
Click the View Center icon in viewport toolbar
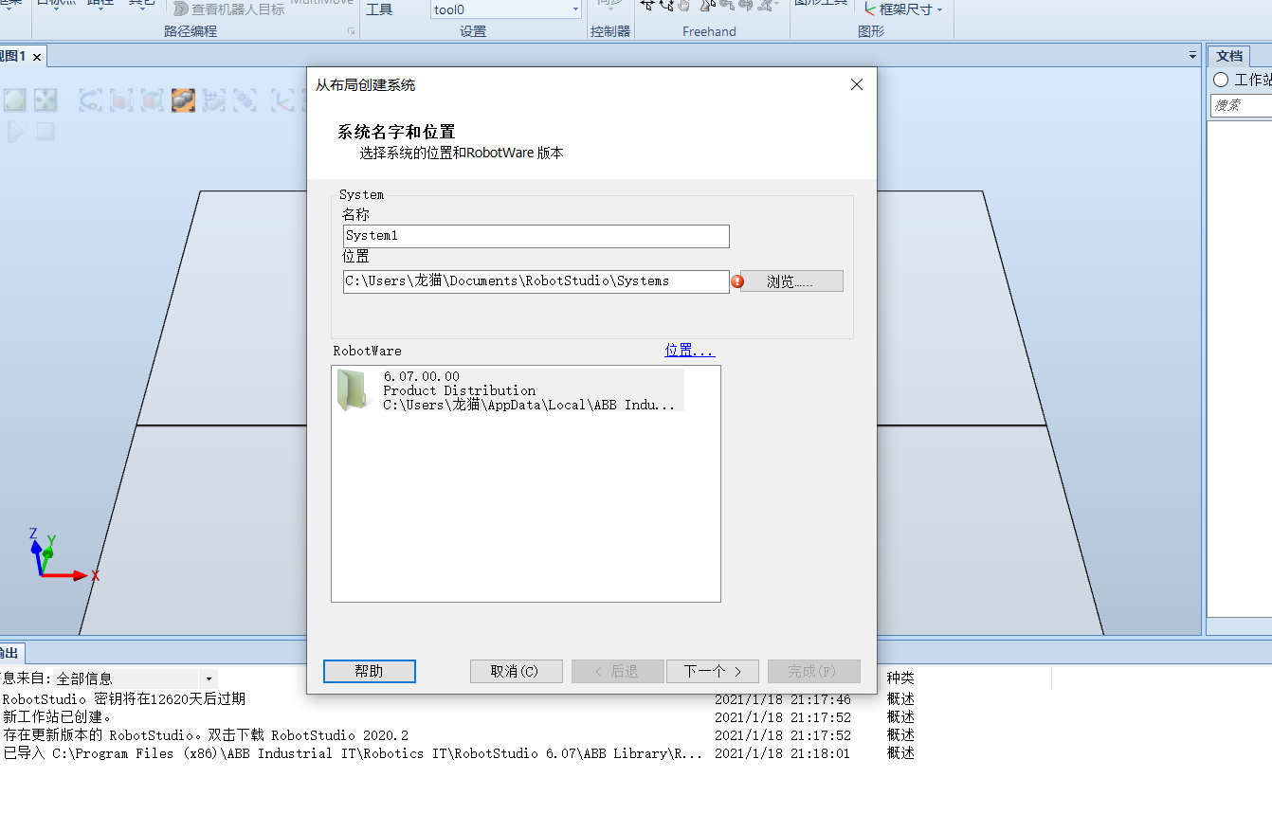point(45,100)
